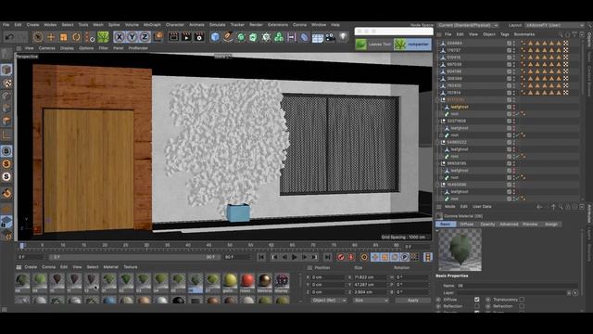Viewport: 593px width, 334px height.
Task: Go to the start of the animation
Action: tap(261, 257)
